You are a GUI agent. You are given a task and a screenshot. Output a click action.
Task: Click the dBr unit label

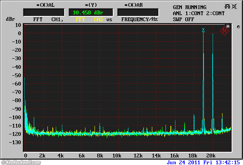click(10, 19)
